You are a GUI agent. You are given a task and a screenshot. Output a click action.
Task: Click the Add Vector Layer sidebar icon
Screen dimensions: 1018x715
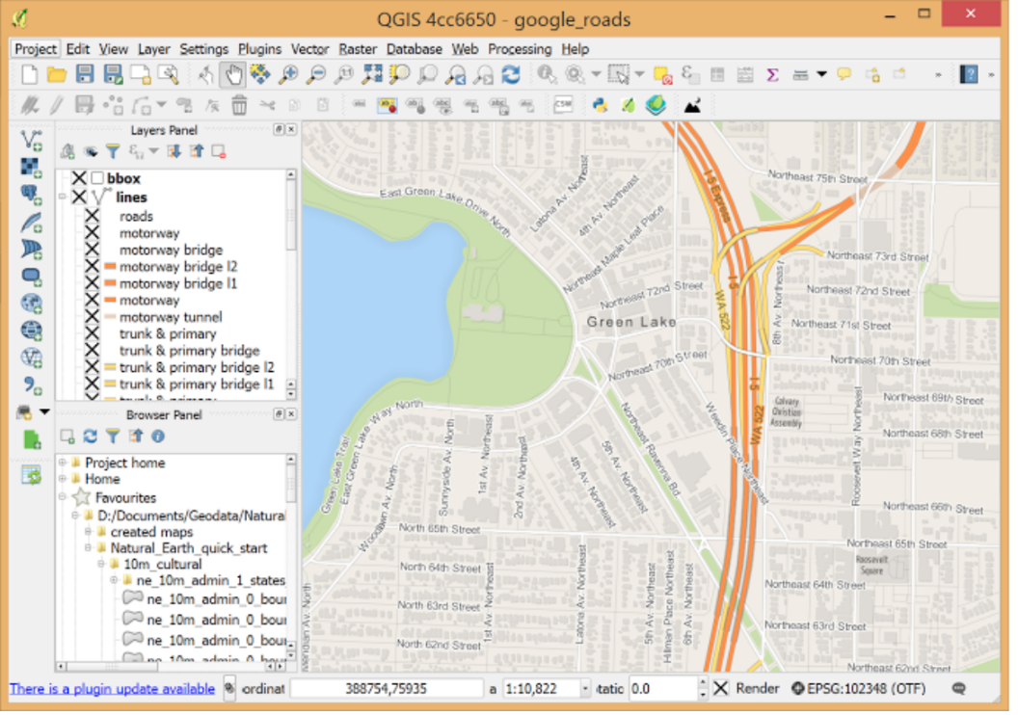pos(31,140)
